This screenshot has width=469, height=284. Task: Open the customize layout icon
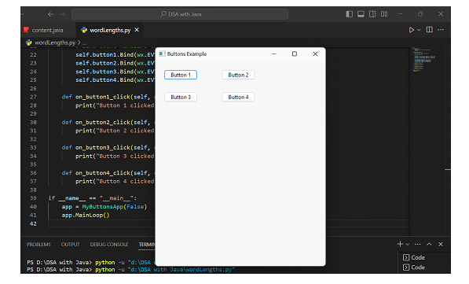pos(384,14)
